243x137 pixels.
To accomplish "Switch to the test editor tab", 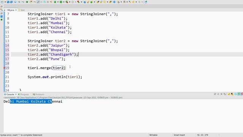I will pyautogui.click(x=21, y=10).
